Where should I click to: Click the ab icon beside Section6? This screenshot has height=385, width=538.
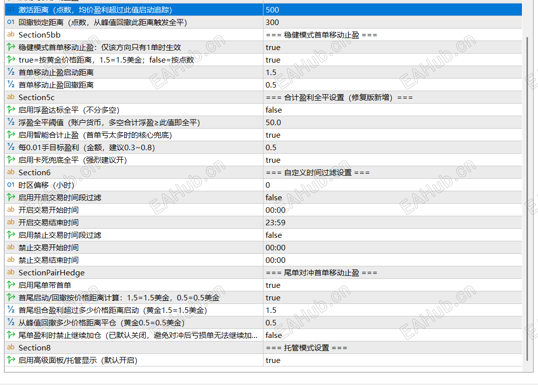click(x=11, y=172)
